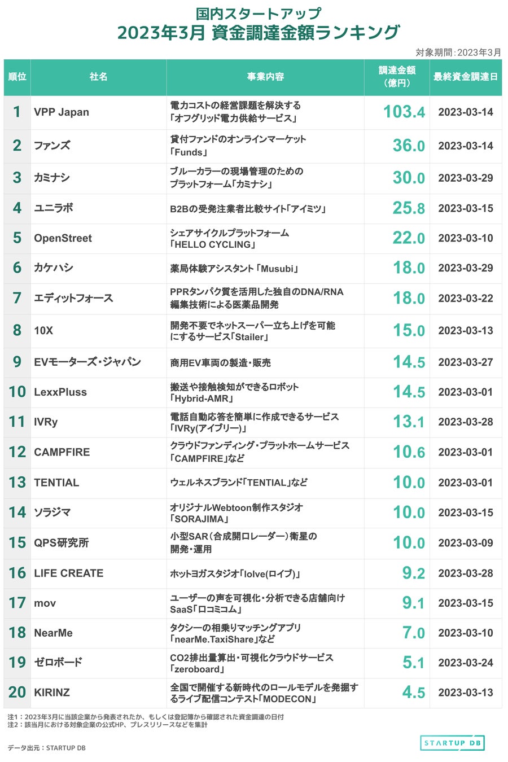Click the 対象期間:2023年3月 label
Image resolution: width=508 pixels, height=762 pixels.
pos(458,52)
